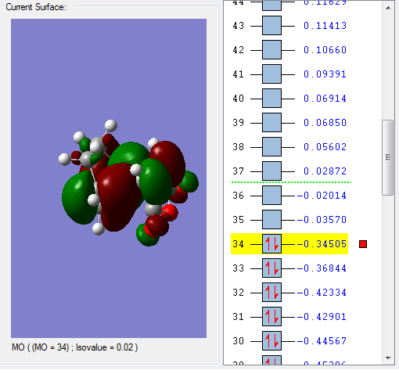Click energy value -0.42334
Image resolution: width=399 pixels, height=374 pixels.
[x=322, y=293]
